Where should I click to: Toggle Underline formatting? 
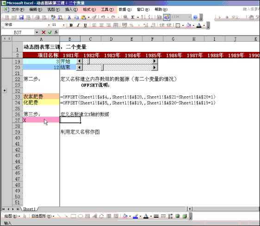pyautogui.click(x=85, y=25)
